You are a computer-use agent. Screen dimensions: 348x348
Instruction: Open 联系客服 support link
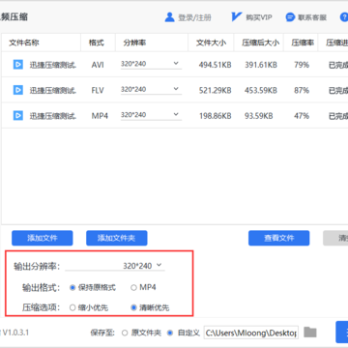tap(312, 17)
